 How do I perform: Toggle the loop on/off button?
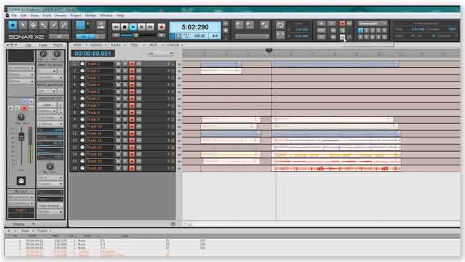point(280,25)
